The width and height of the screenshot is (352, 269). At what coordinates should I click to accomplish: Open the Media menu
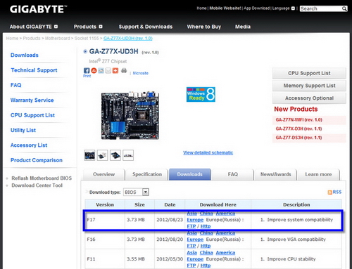click(x=243, y=27)
